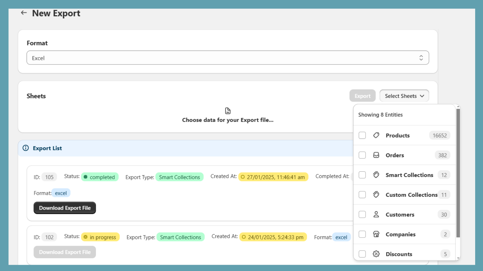This screenshot has height=271, width=483.
Task: Click the Companies storefront icon
Action: click(x=376, y=234)
